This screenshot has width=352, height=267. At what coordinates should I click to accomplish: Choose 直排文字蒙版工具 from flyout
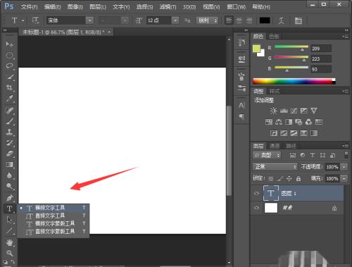(x=53, y=232)
